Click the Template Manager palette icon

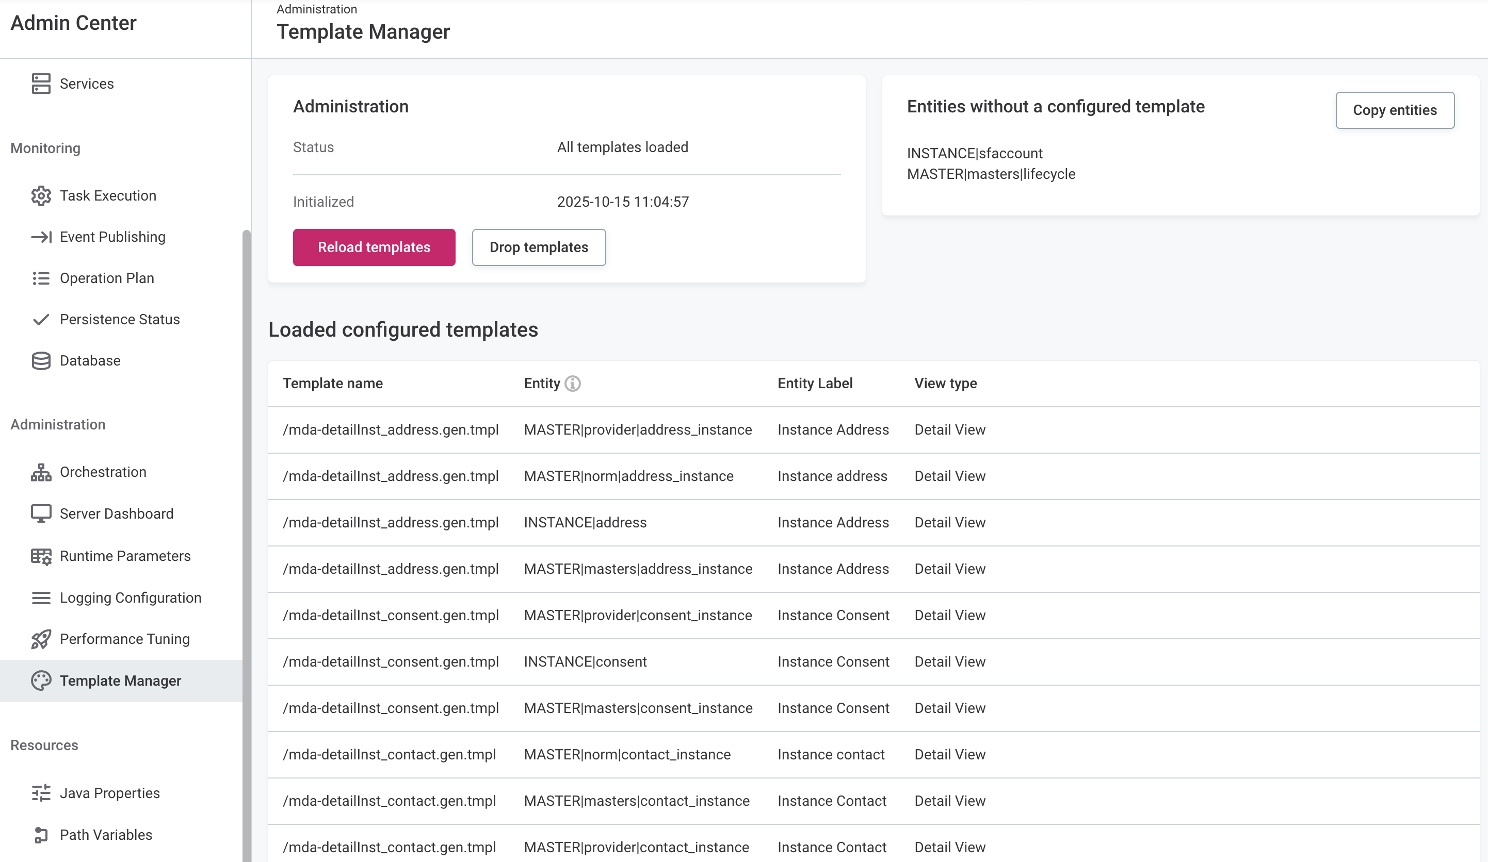pyautogui.click(x=41, y=681)
